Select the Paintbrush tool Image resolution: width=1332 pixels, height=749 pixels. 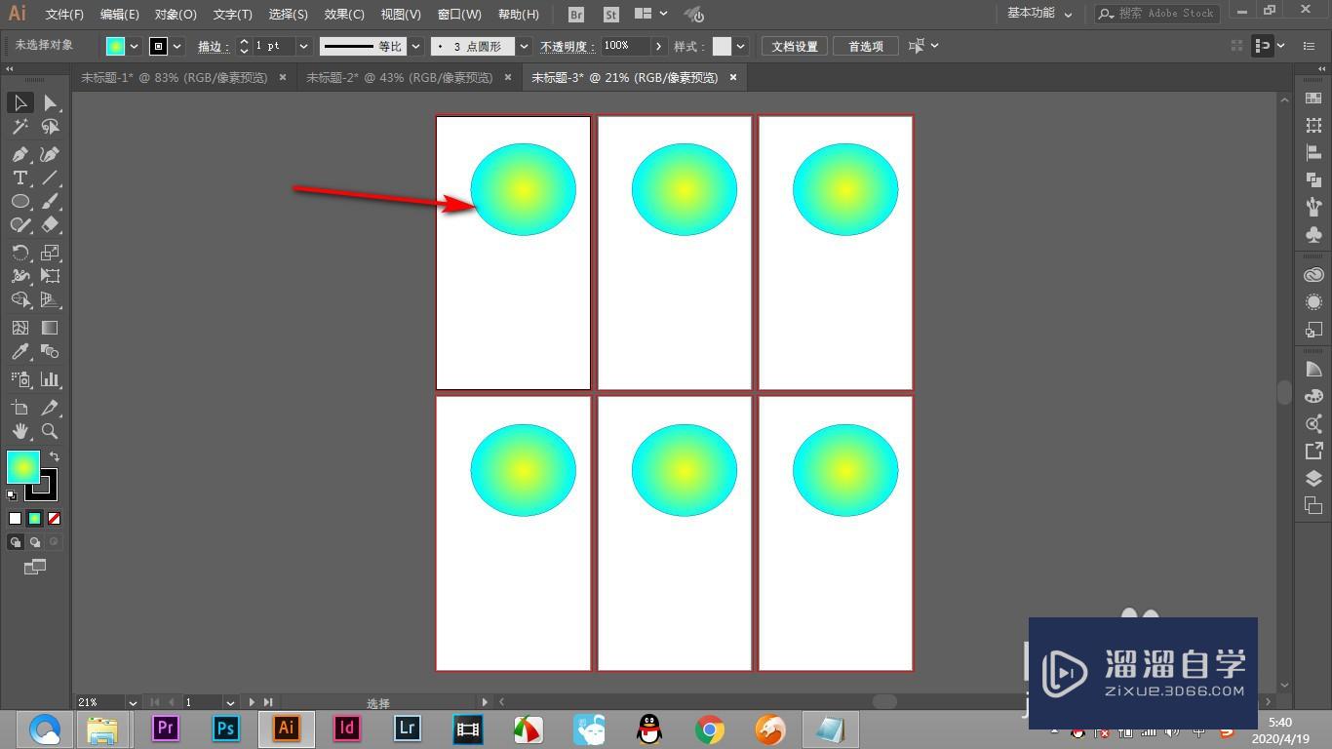pos(50,201)
